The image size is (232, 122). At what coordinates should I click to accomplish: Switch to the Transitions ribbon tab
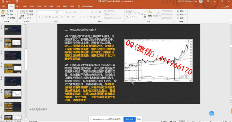tap(32, 6)
